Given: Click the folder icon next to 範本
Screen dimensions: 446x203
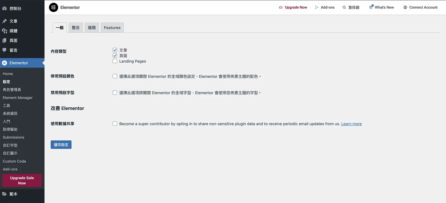Looking at the screenshot, I should tap(5, 194).
